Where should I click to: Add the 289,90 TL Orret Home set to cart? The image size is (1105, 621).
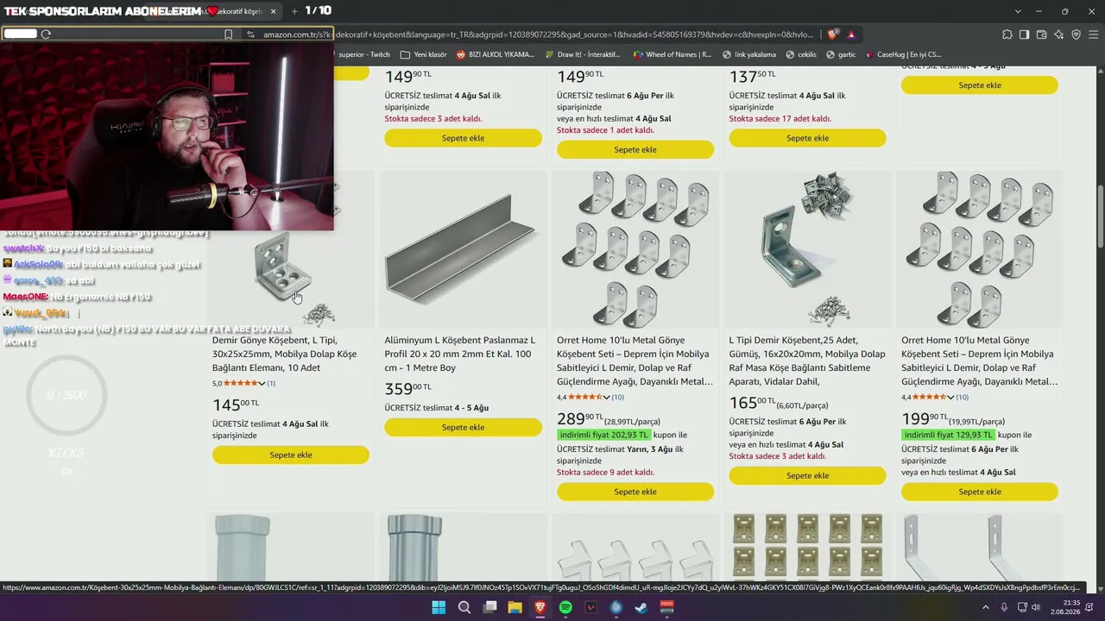(635, 492)
